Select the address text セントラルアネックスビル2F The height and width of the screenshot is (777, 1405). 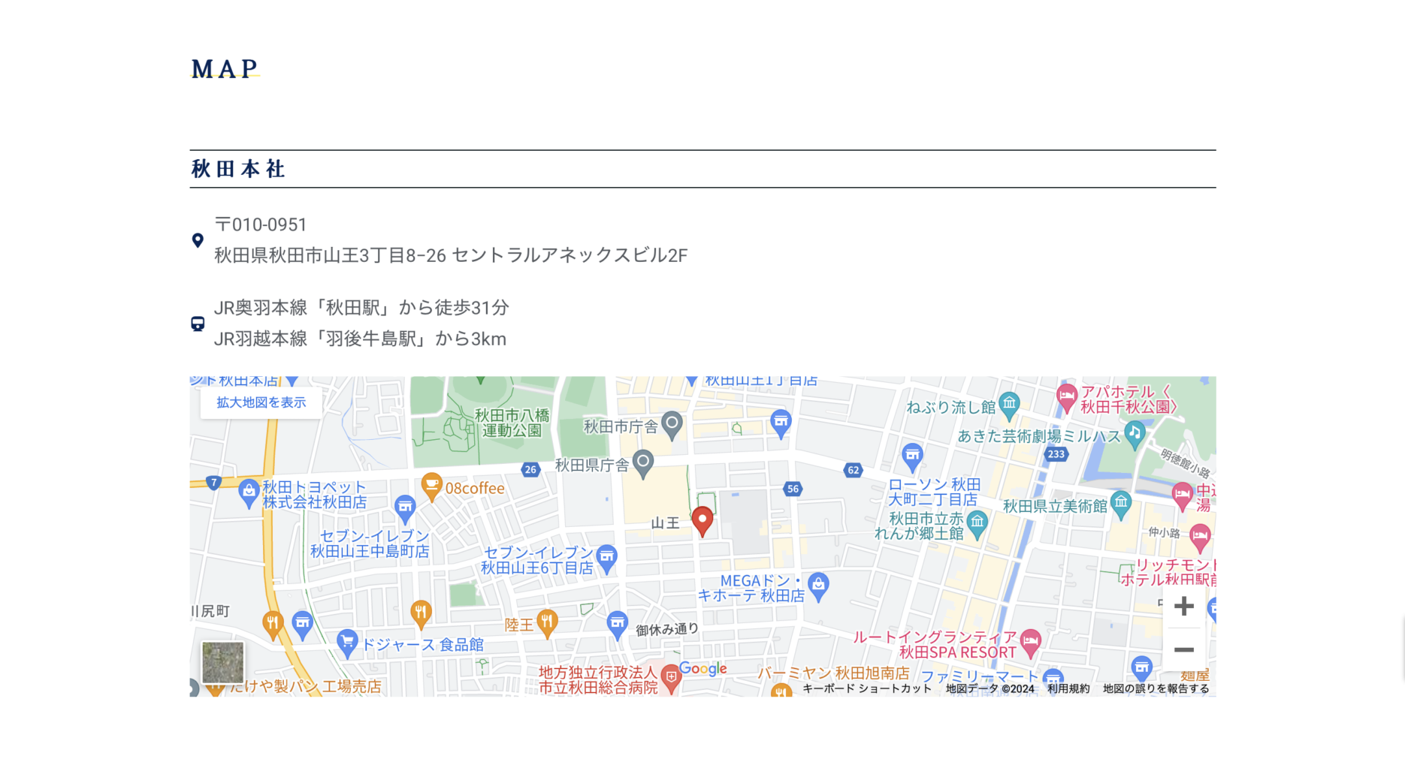point(570,255)
